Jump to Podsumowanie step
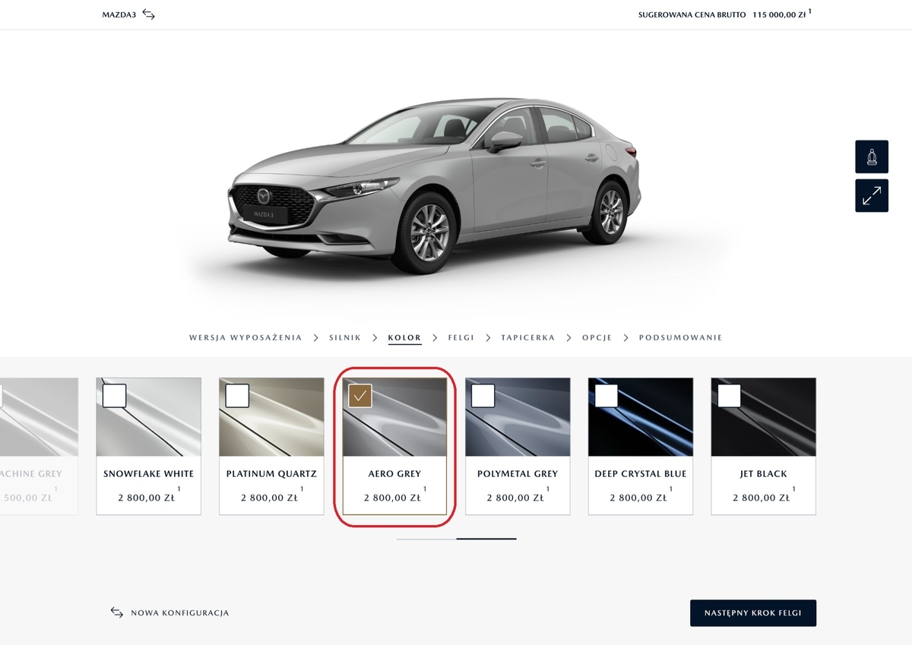The width and height of the screenshot is (912, 645). (680, 337)
